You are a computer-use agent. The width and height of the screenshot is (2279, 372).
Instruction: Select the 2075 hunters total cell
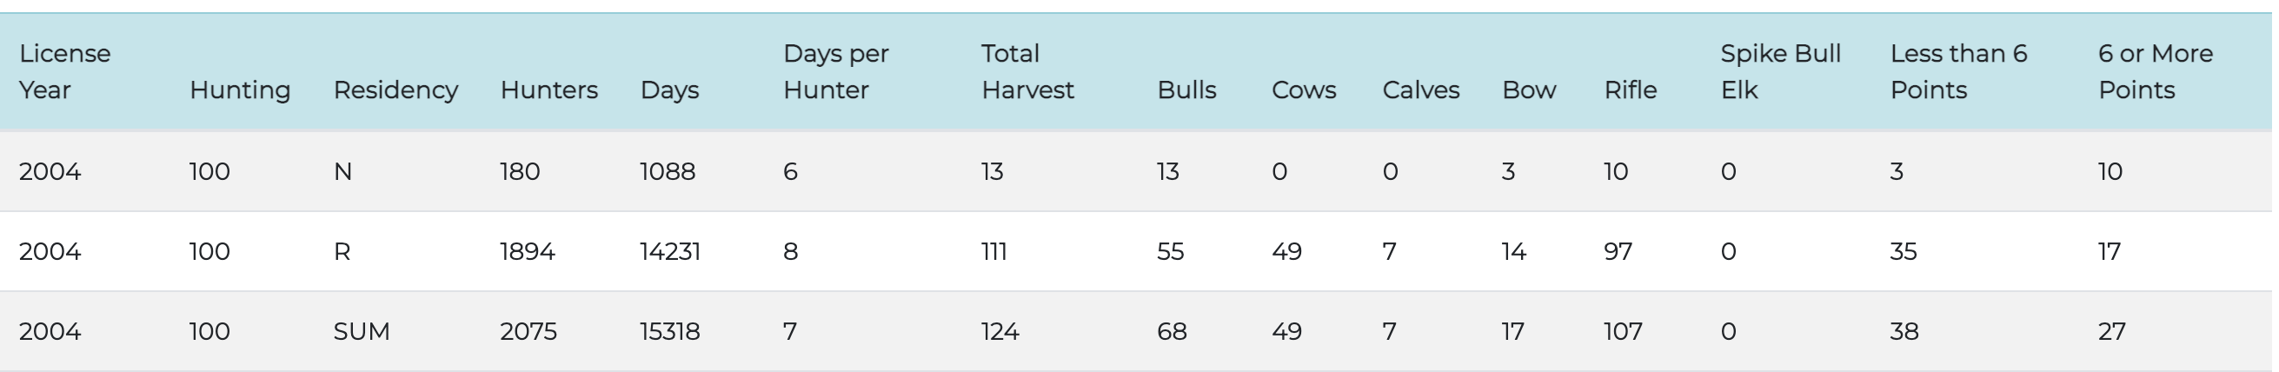click(528, 331)
